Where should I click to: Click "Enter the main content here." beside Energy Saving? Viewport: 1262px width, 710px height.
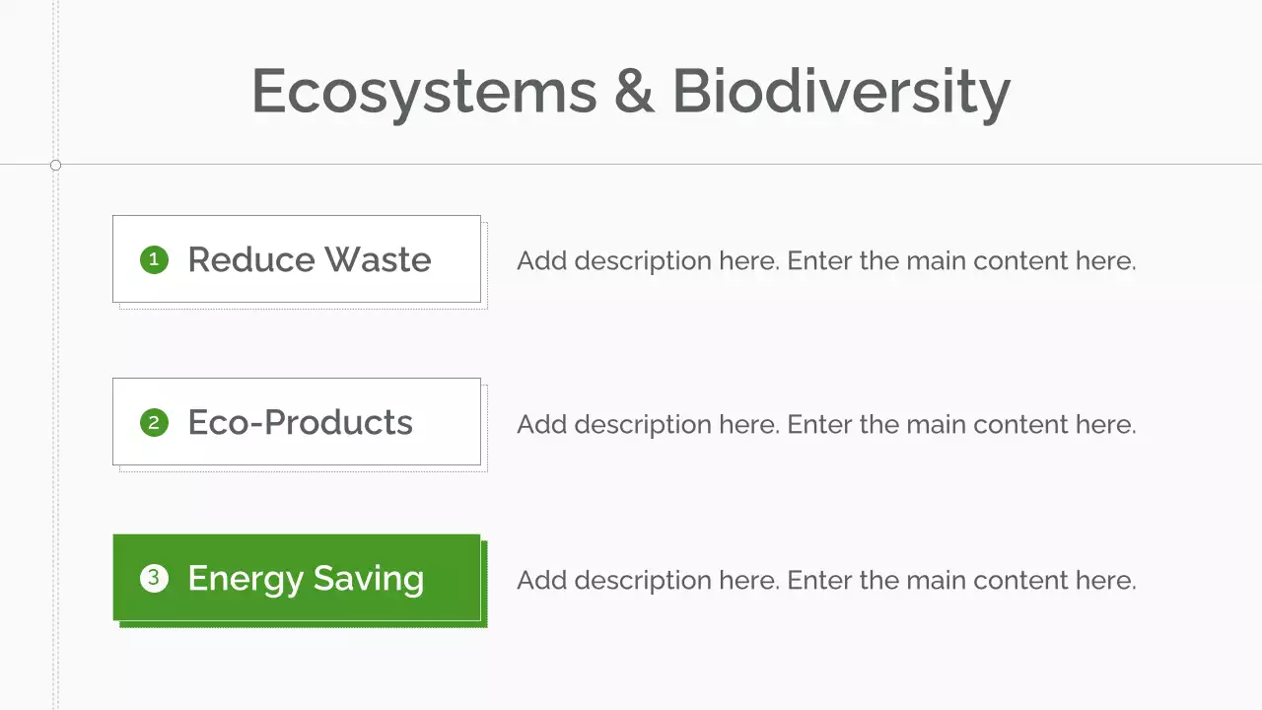coord(961,580)
